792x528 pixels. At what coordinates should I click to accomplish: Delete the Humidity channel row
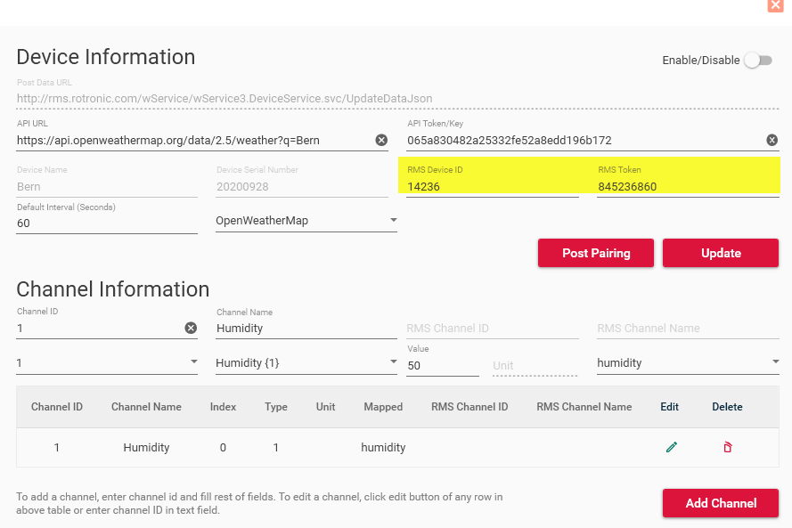coord(727,447)
